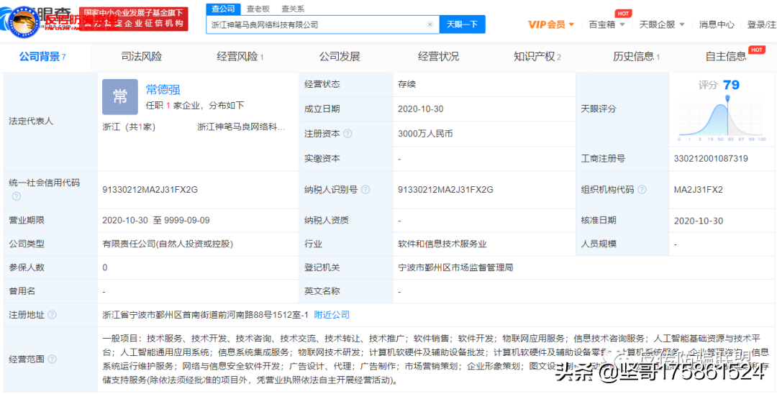Switch to the 公司背景 tab
Image resolution: width=777 pixels, height=394 pixels.
tap(42, 56)
